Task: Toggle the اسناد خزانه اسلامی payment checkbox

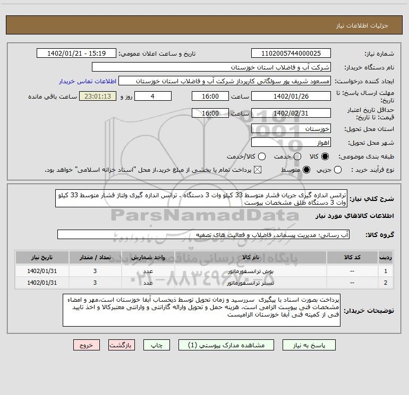Action: (258, 170)
